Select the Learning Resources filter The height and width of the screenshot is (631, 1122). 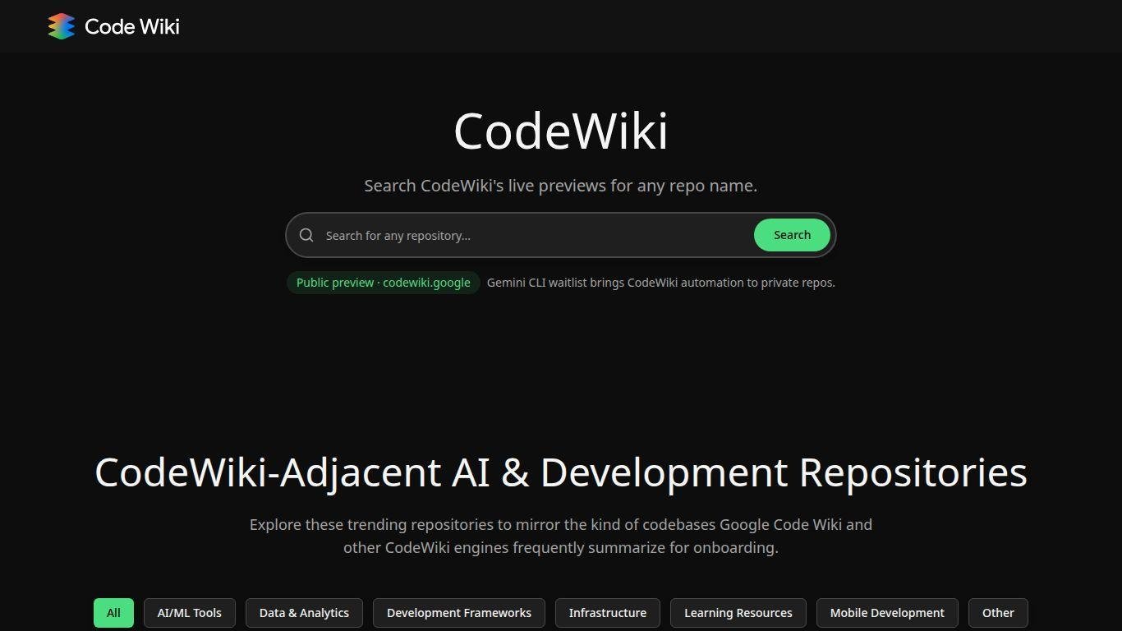[738, 613]
